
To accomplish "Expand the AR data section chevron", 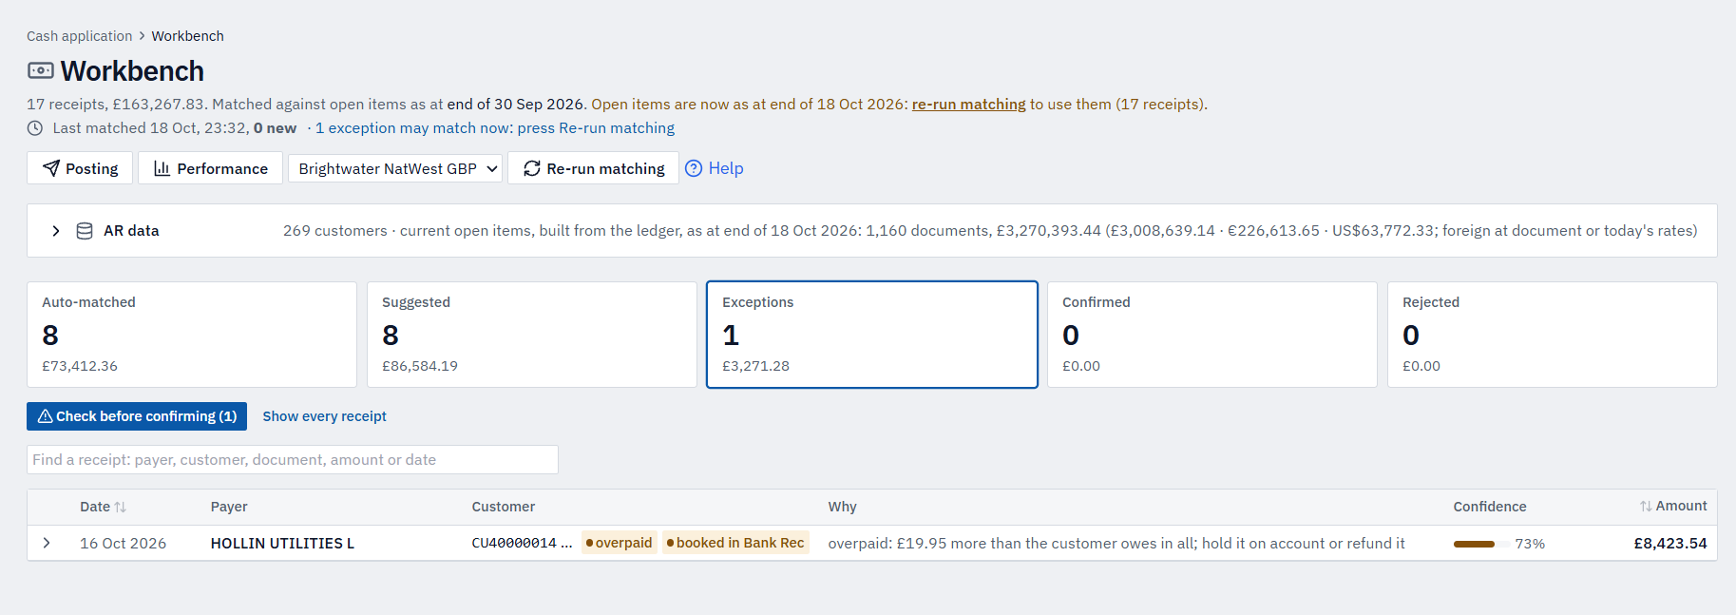I will click(x=56, y=231).
